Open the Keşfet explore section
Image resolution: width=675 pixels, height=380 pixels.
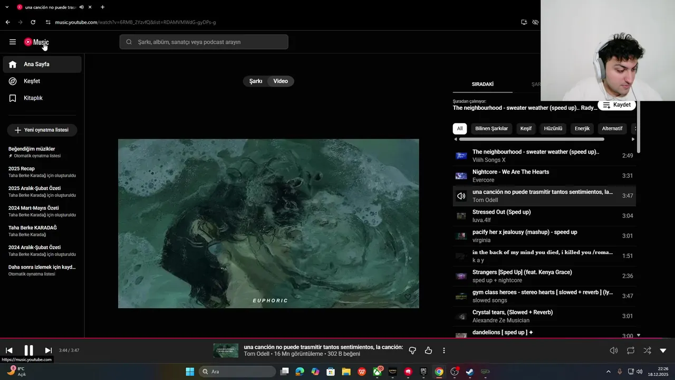click(42, 81)
